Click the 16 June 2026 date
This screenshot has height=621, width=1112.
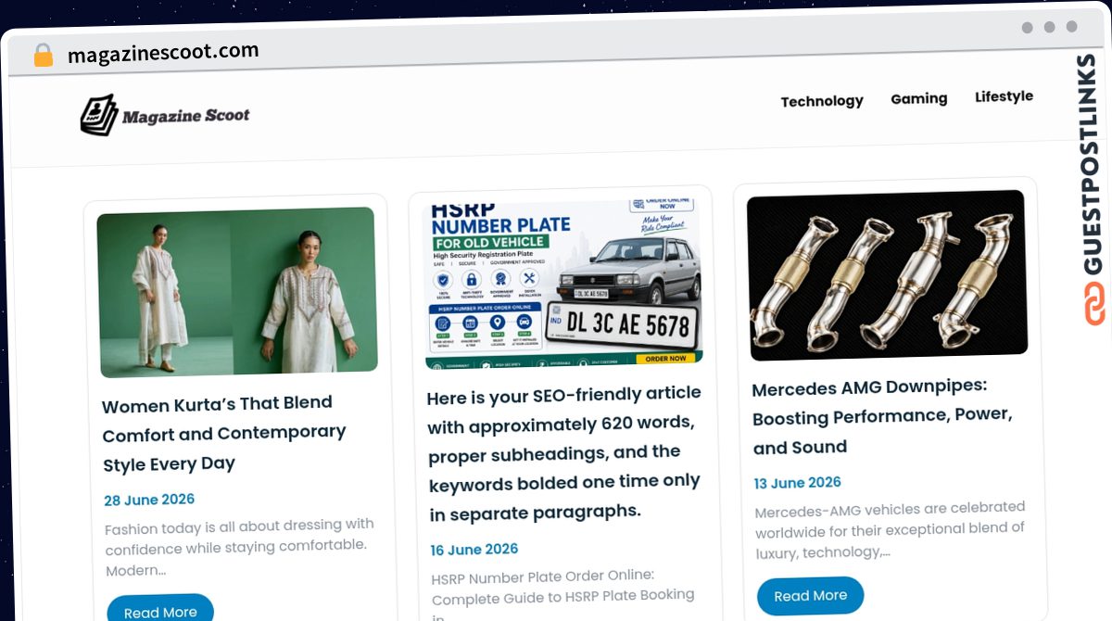tap(474, 550)
